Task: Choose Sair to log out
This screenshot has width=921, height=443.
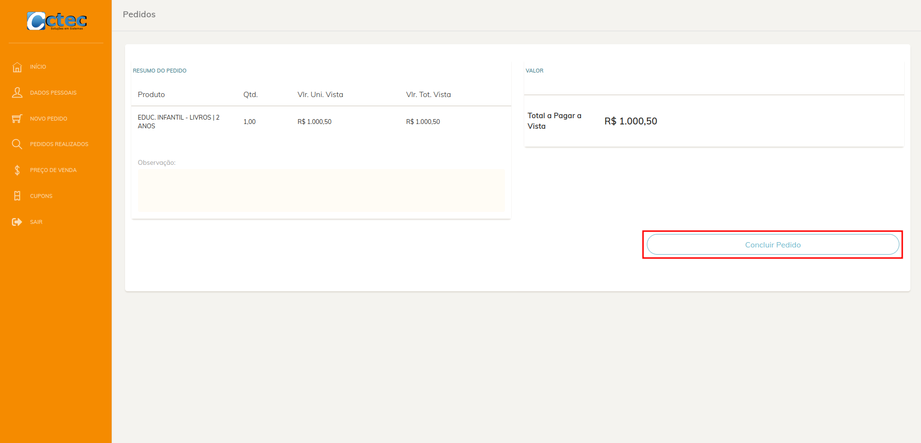Action: 36,222
